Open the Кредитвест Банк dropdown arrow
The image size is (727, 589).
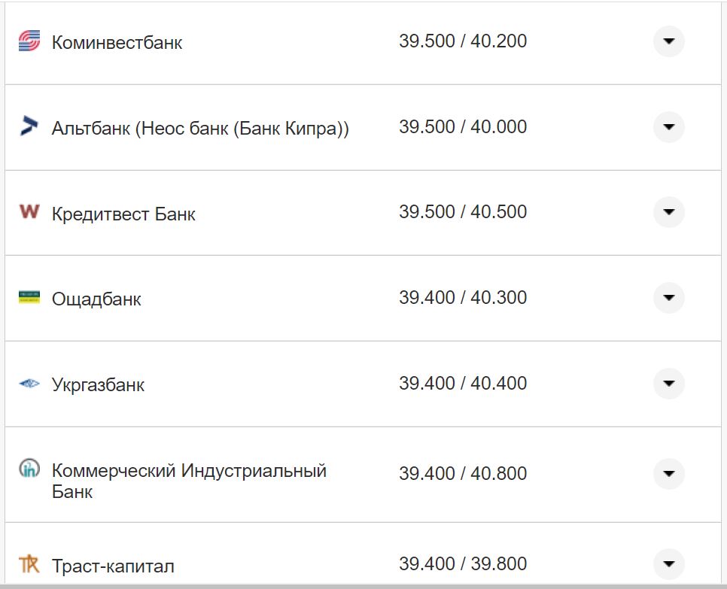pyautogui.click(x=668, y=213)
